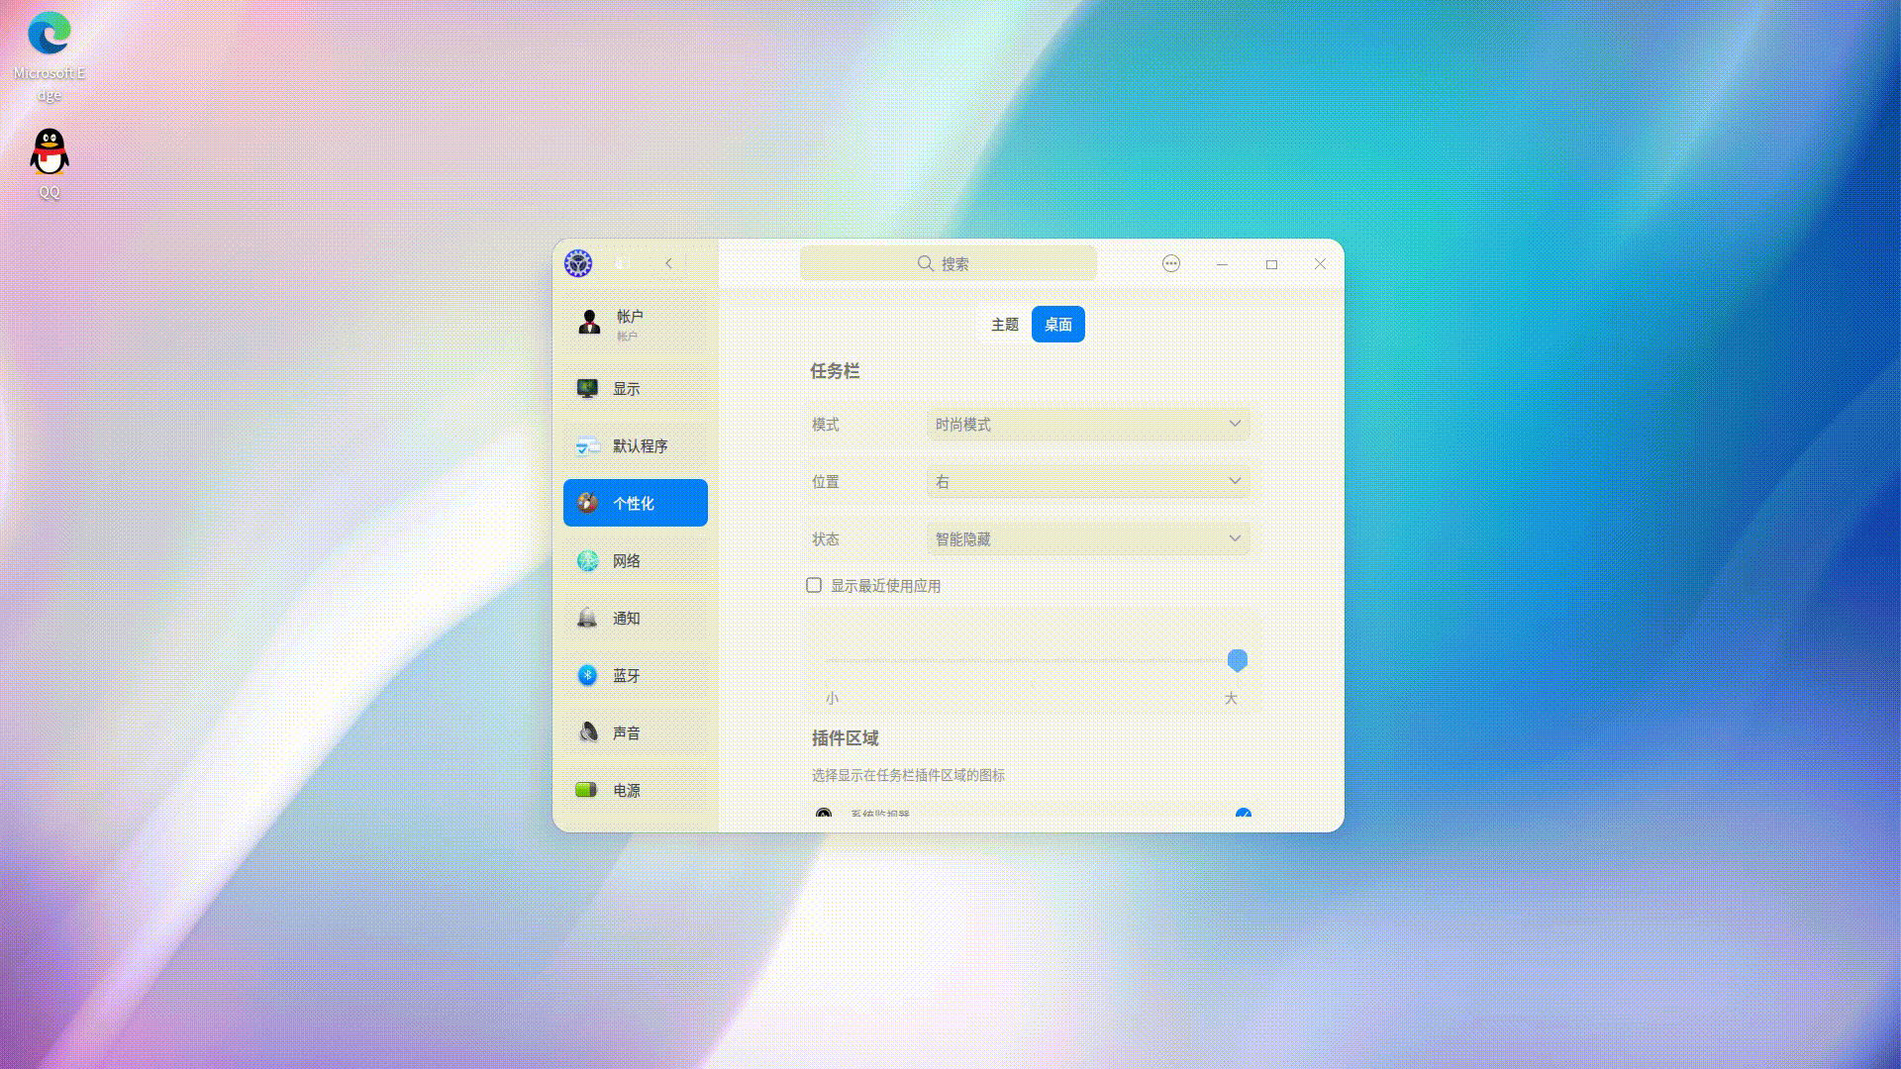Open the 状态 (Status) dropdown showing 智能隐藏
1901x1069 pixels.
click(x=1088, y=538)
